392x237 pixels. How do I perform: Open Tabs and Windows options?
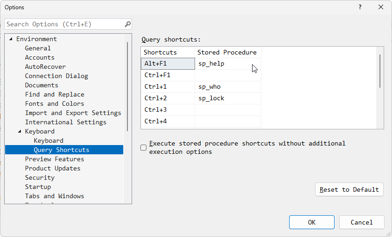click(55, 196)
